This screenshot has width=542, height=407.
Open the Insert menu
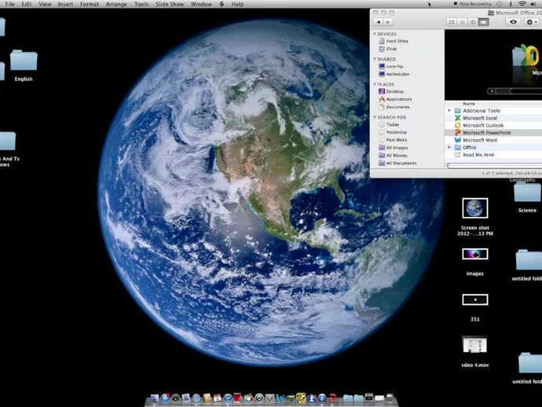(x=65, y=4)
